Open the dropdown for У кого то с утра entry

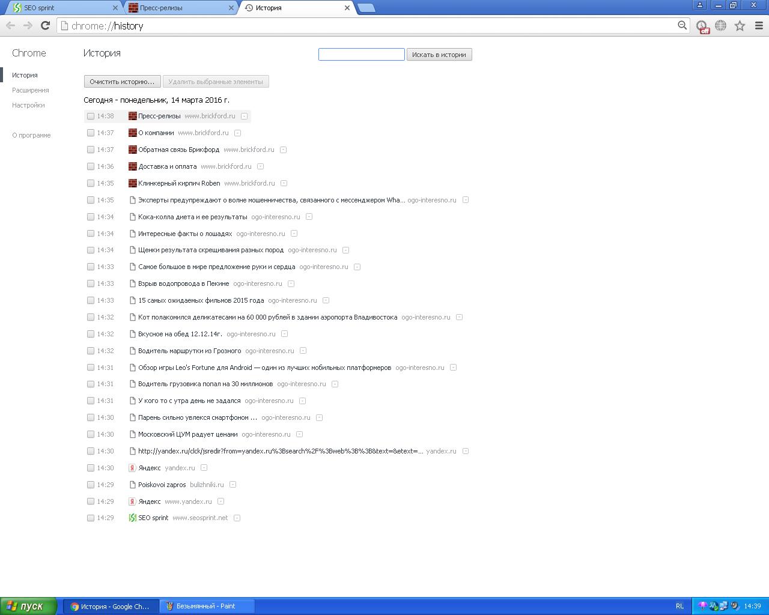pos(302,401)
